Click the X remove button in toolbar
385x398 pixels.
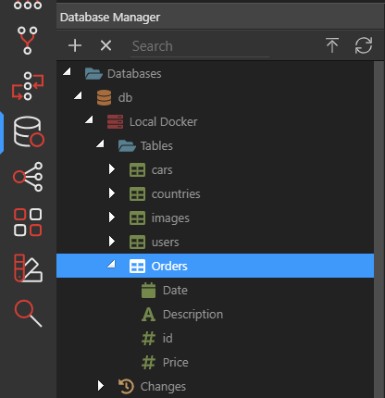(x=106, y=45)
